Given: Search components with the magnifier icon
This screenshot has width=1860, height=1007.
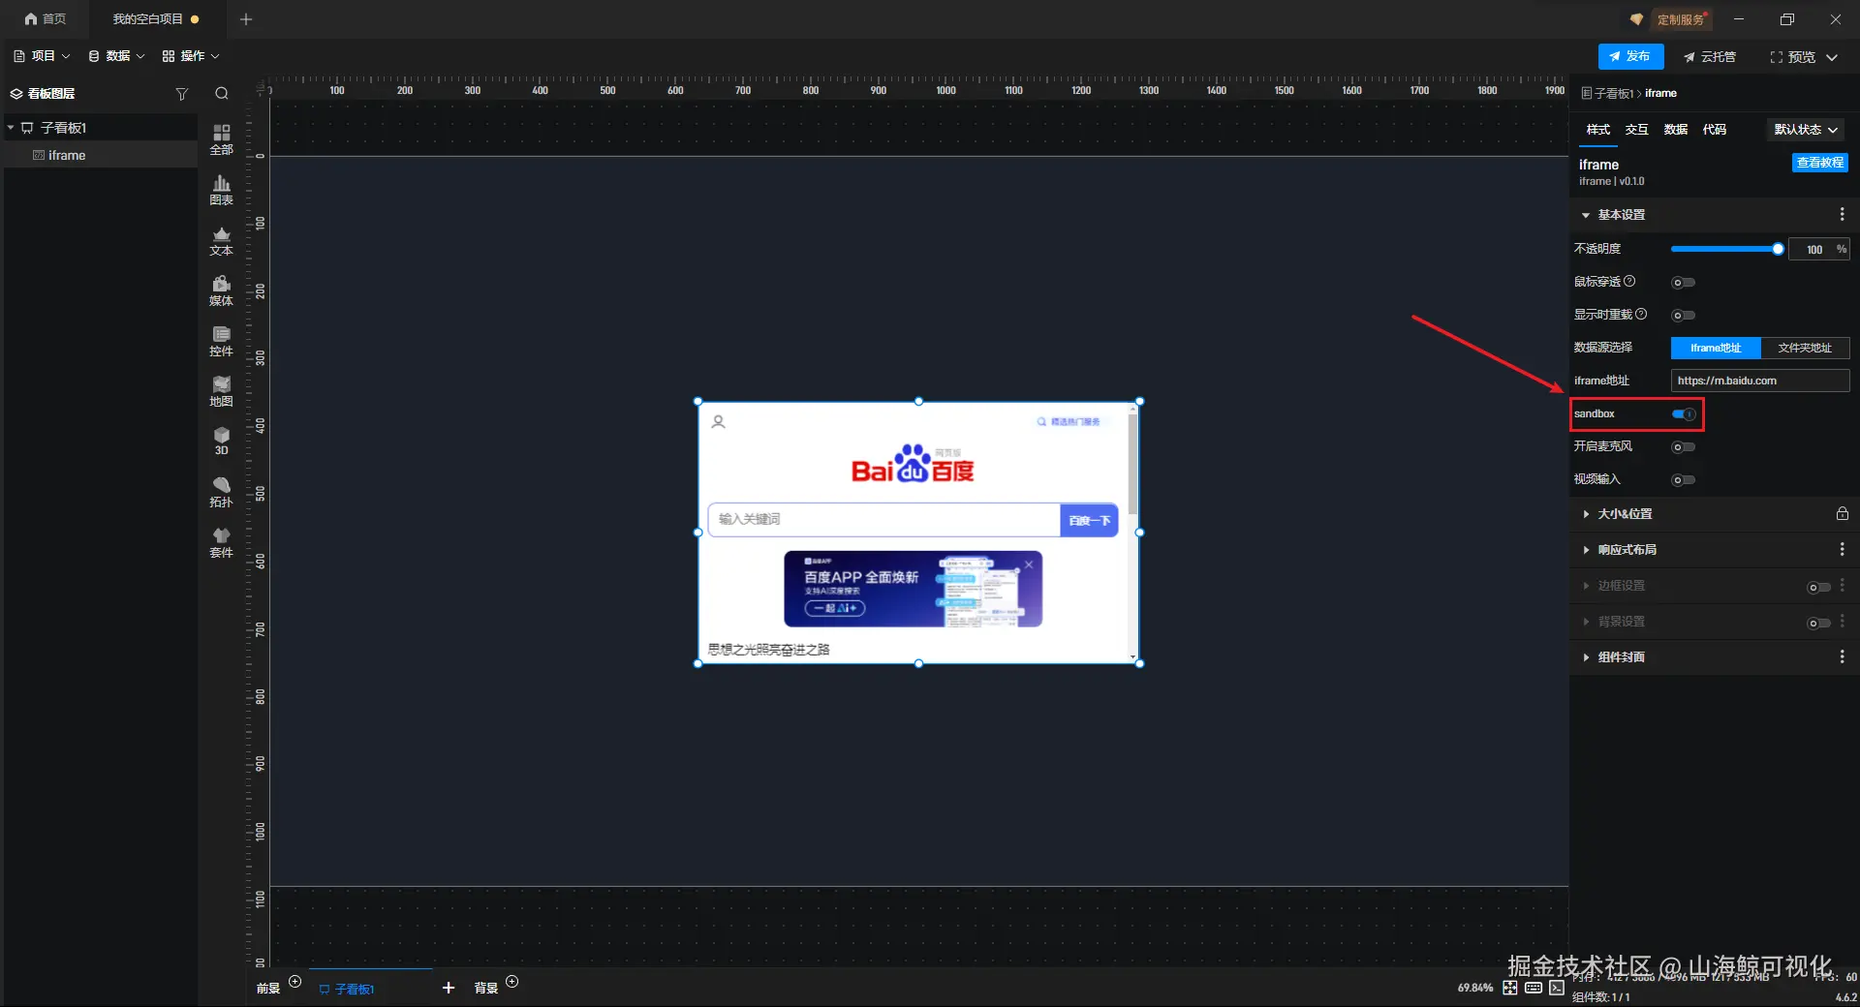Looking at the screenshot, I should 222,94.
